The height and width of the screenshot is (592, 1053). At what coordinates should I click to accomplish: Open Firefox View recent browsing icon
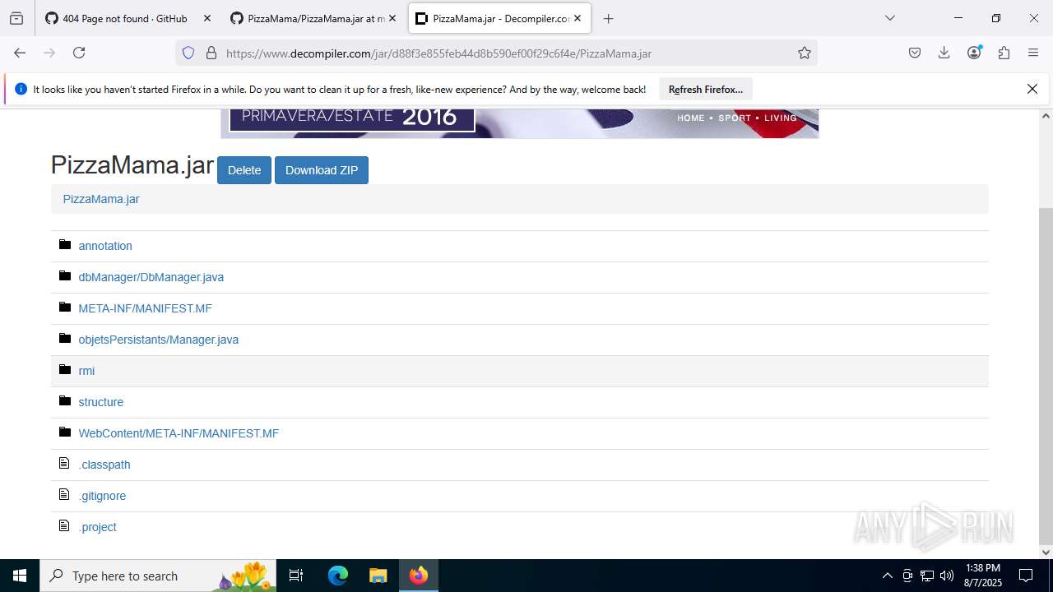point(16,18)
